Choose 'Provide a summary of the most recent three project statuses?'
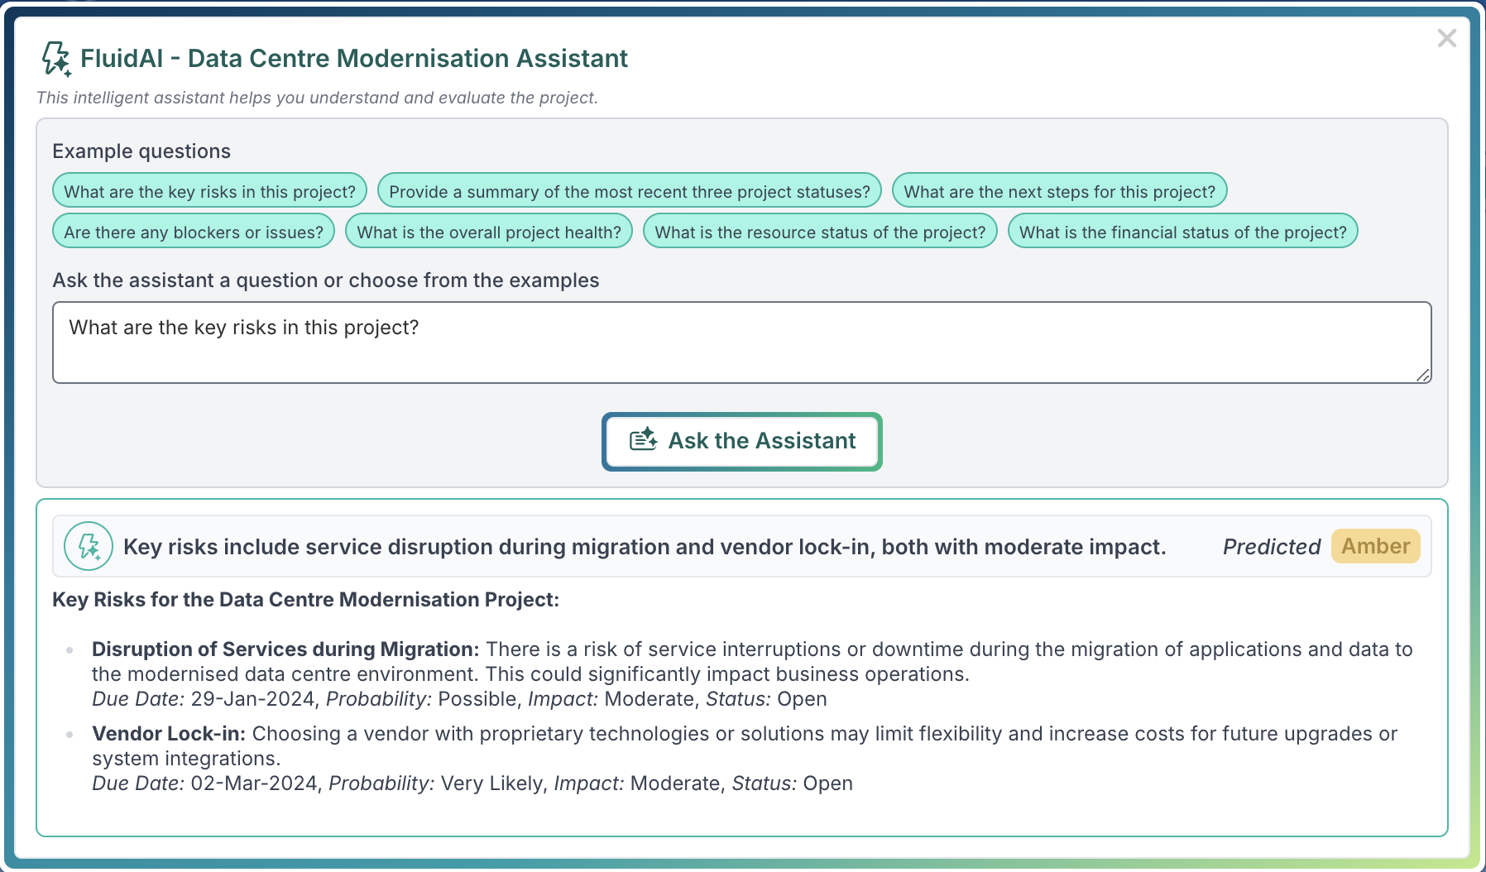This screenshot has height=872, width=1486. [630, 191]
